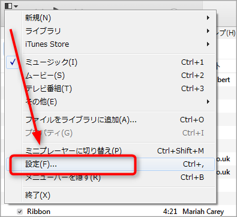
Task: Click the Ctrl+, shortcut label
Action: point(193,164)
